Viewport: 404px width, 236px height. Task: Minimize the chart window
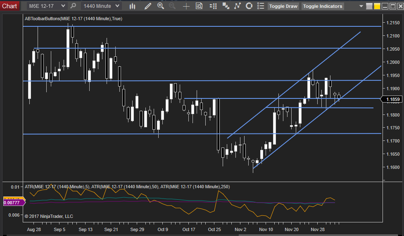385,6
